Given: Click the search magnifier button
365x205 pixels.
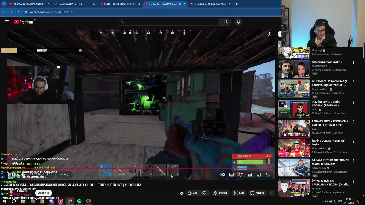Looking at the screenshot, I should click(x=225, y=22).
